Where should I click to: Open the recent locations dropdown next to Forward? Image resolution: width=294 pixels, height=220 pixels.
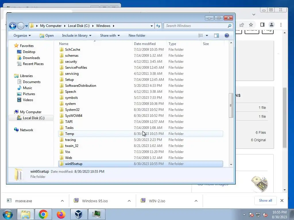pos(26,26)
